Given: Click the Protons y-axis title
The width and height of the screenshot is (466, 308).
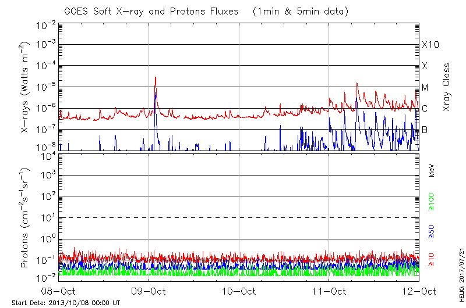Looking at the screenshot, I should coord(25,218).
